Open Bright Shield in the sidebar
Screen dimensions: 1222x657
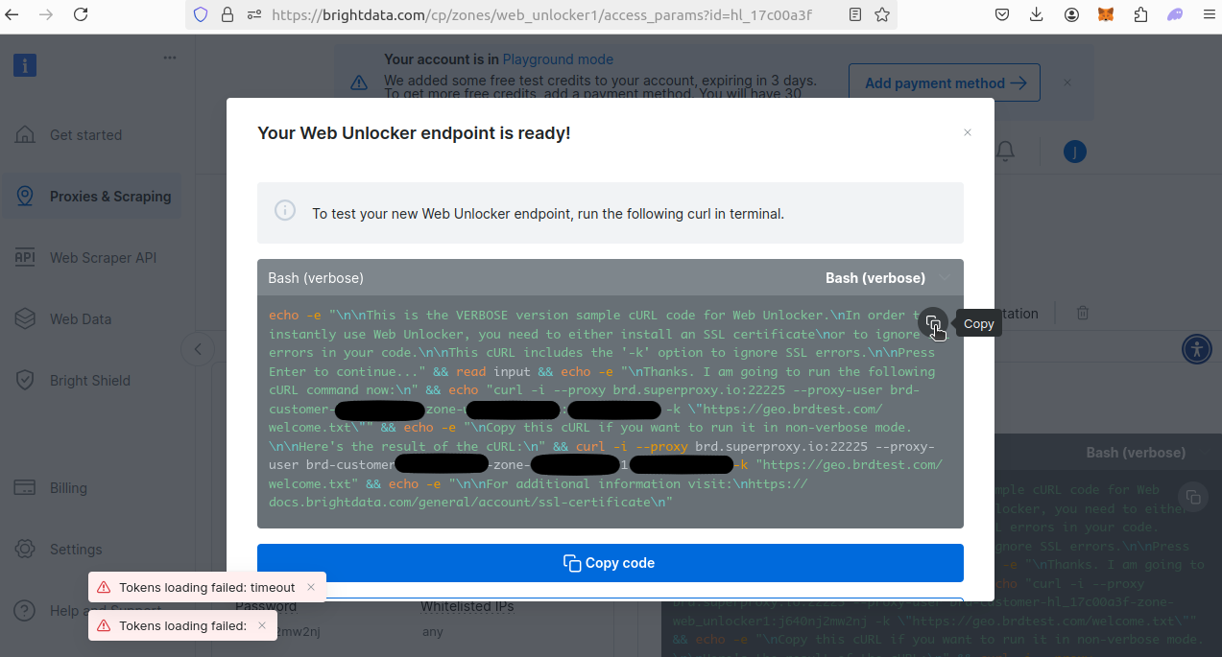pos(91,381)
